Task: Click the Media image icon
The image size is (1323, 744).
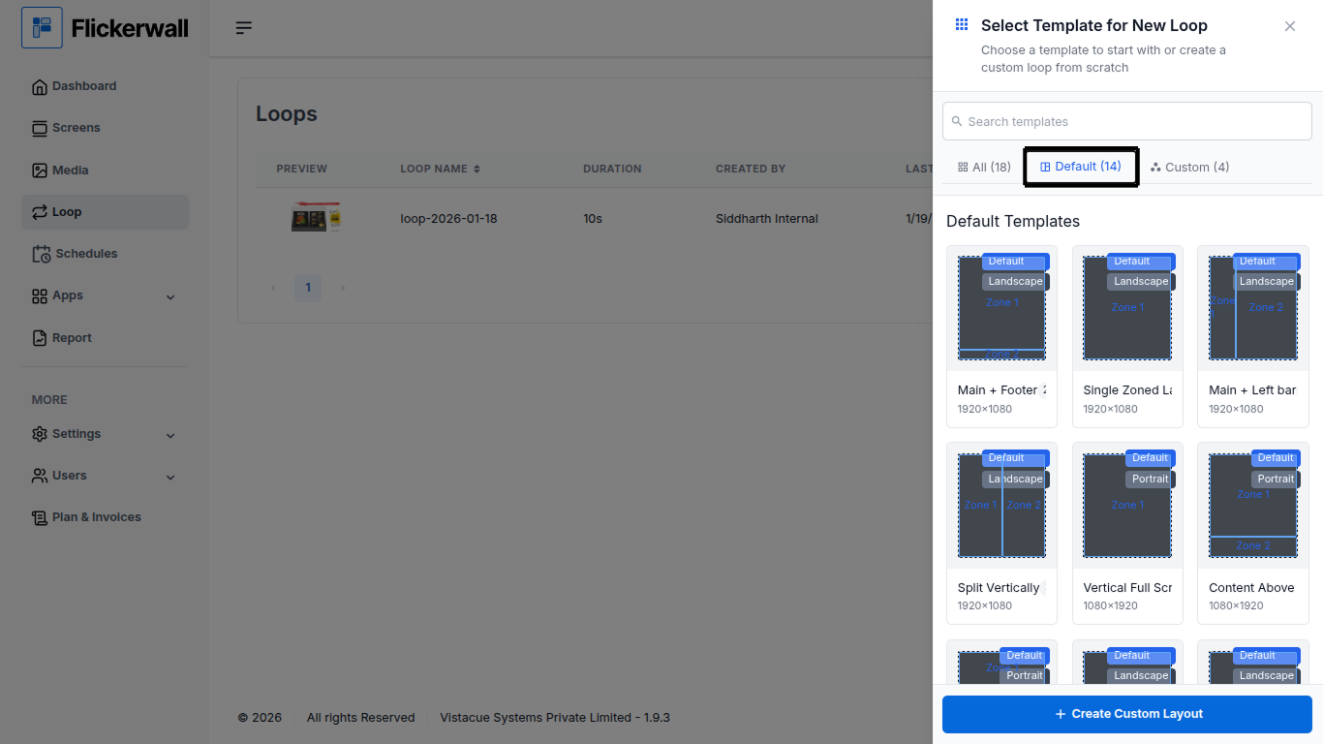Action: tap(40, 170)
